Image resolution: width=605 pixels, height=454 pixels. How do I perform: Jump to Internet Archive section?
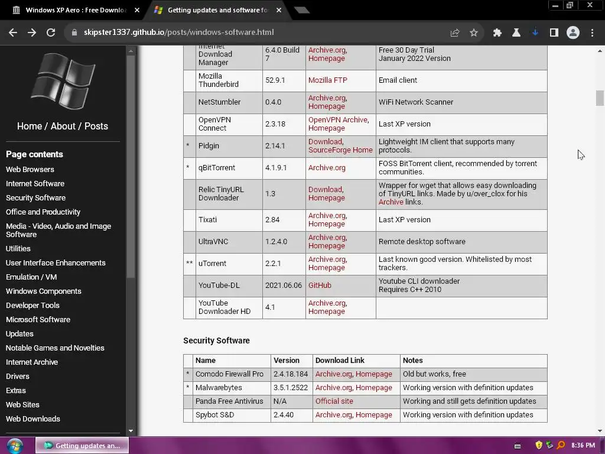click(x=32, y=362)
